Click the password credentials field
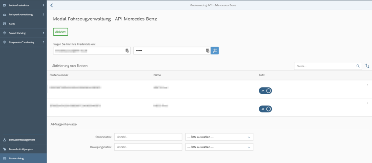Viewport: 372px width, 163px height. pyautogui.click(x=172, y=50)
